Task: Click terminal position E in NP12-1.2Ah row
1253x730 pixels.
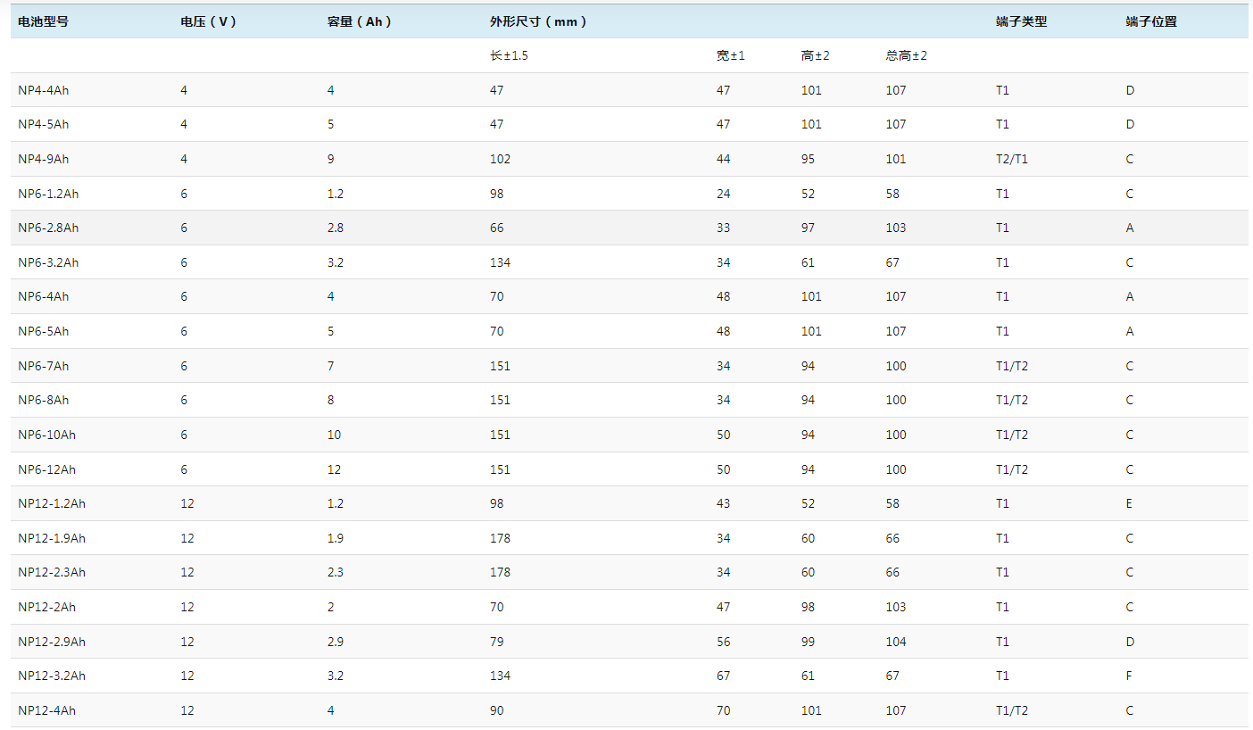Action: click(1129, 503)
